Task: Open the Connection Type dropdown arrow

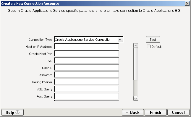Action: point(120,40)
